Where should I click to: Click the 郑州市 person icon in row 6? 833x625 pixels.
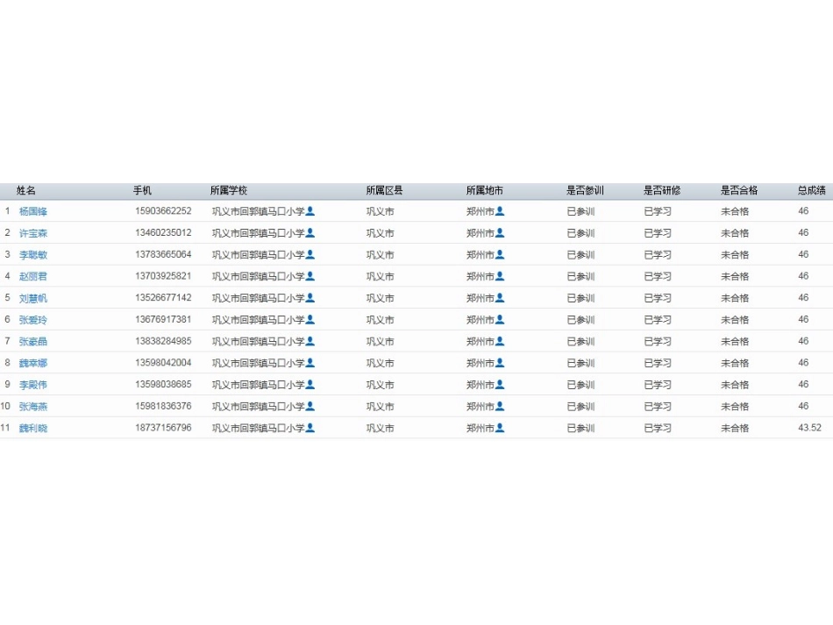click(500, 319)
